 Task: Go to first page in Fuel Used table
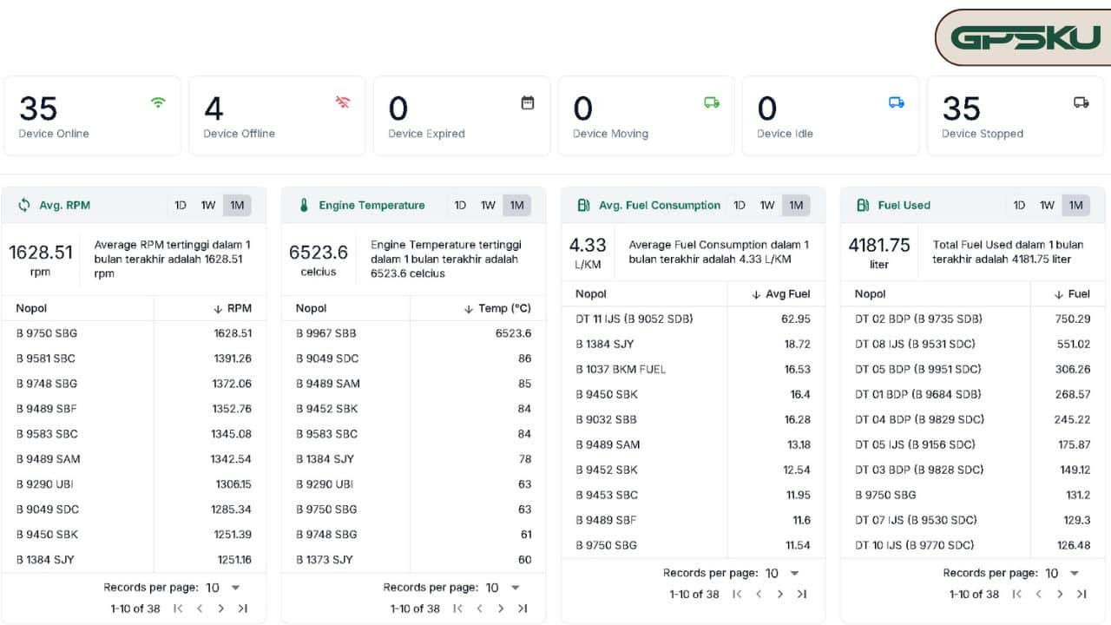click(x=1016, y=594)
